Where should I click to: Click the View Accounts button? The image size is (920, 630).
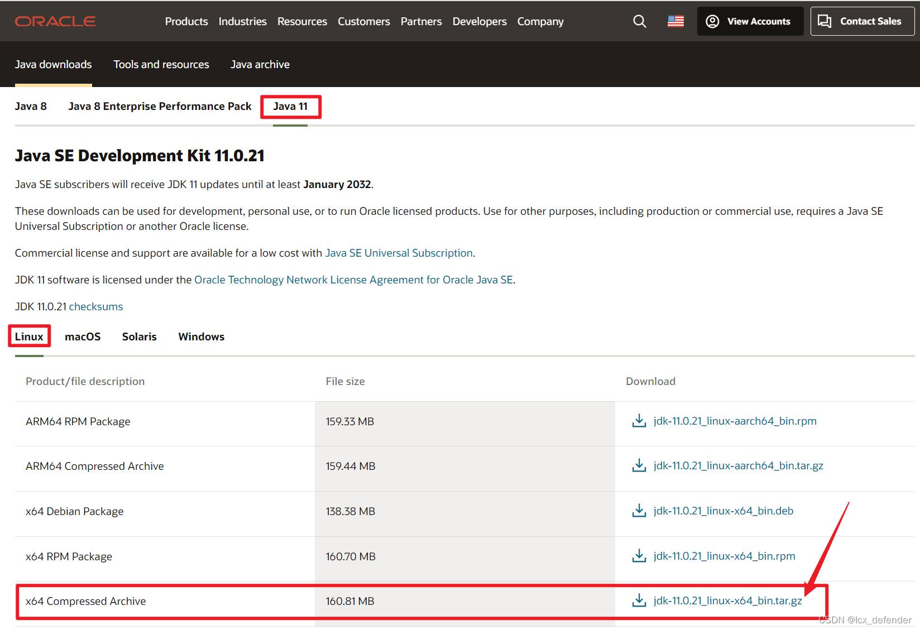(x=750, y=21)
